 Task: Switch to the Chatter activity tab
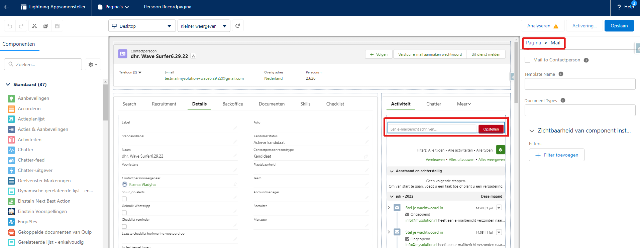[x=434, y=104]
